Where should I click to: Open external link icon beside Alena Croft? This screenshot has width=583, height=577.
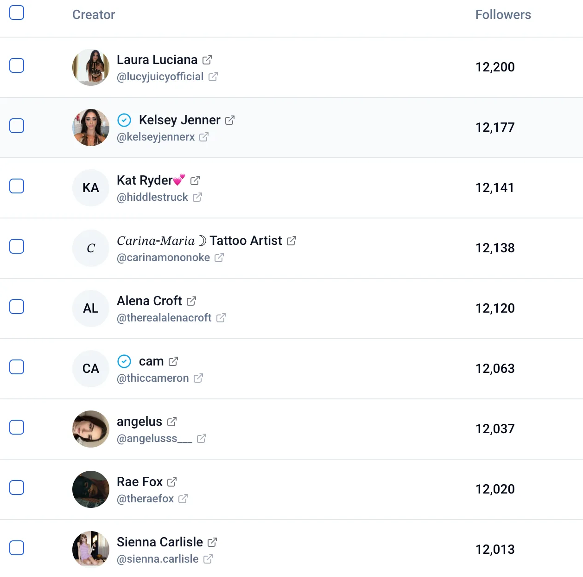(x=191, y=301)
